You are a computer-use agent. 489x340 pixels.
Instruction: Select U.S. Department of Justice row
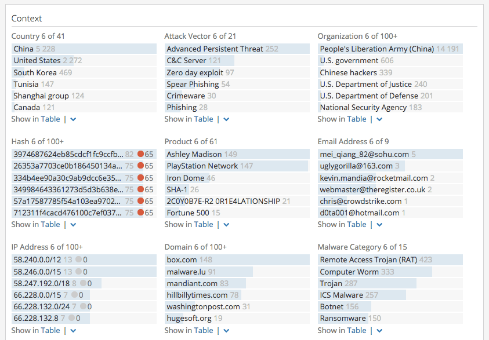click(x=390, y=84)
